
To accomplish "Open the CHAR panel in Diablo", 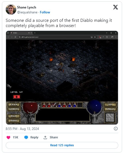I will click(14, 105).
